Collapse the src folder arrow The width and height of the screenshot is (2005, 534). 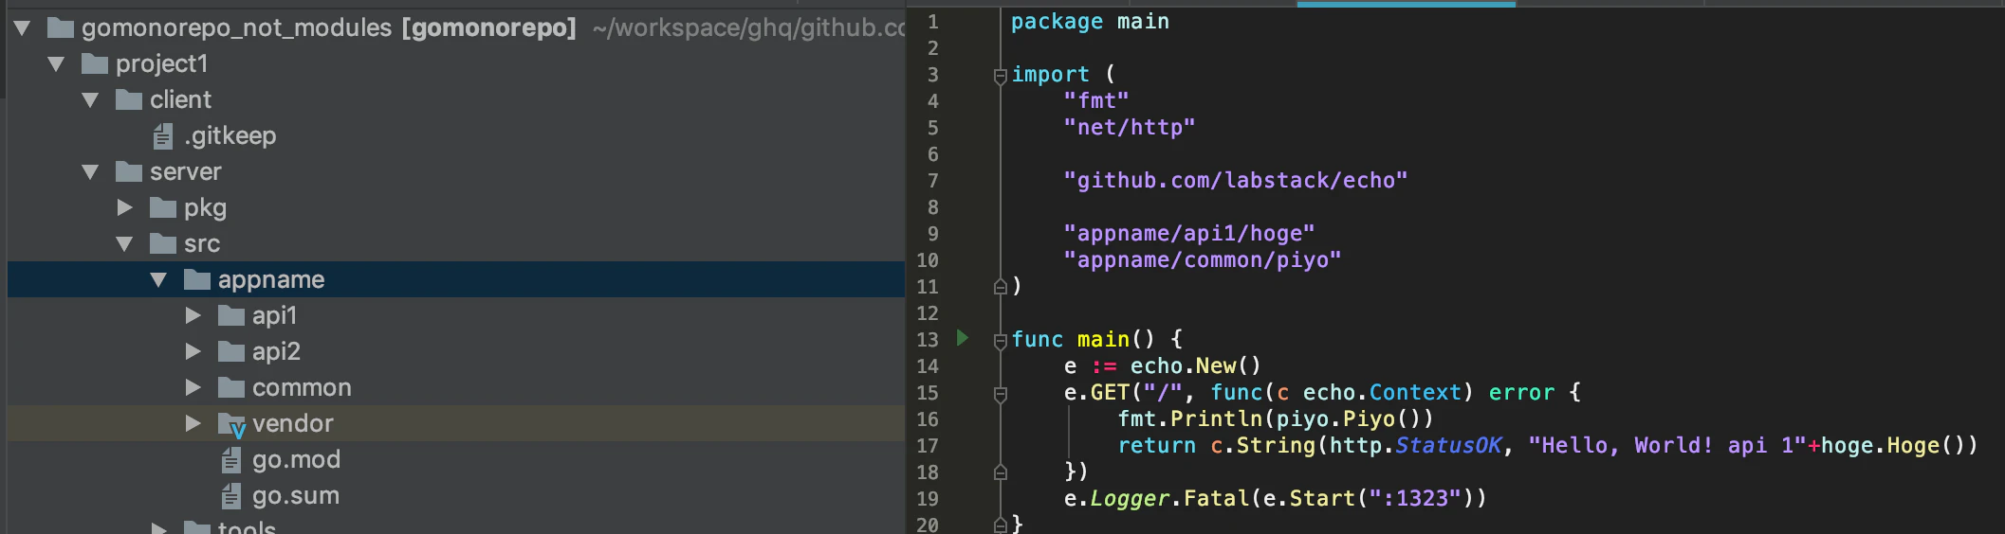(x=124, y=244)
